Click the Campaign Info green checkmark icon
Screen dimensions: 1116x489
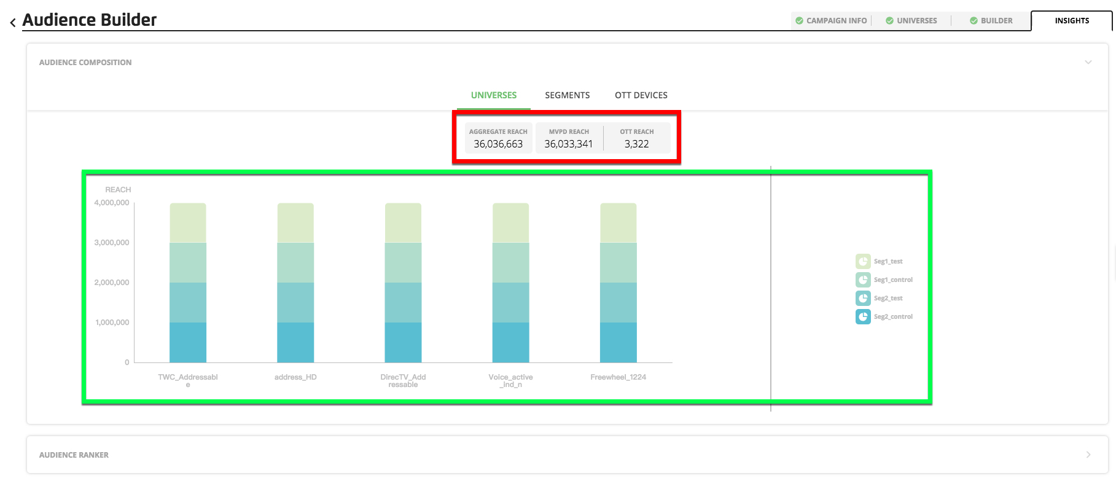799,21
